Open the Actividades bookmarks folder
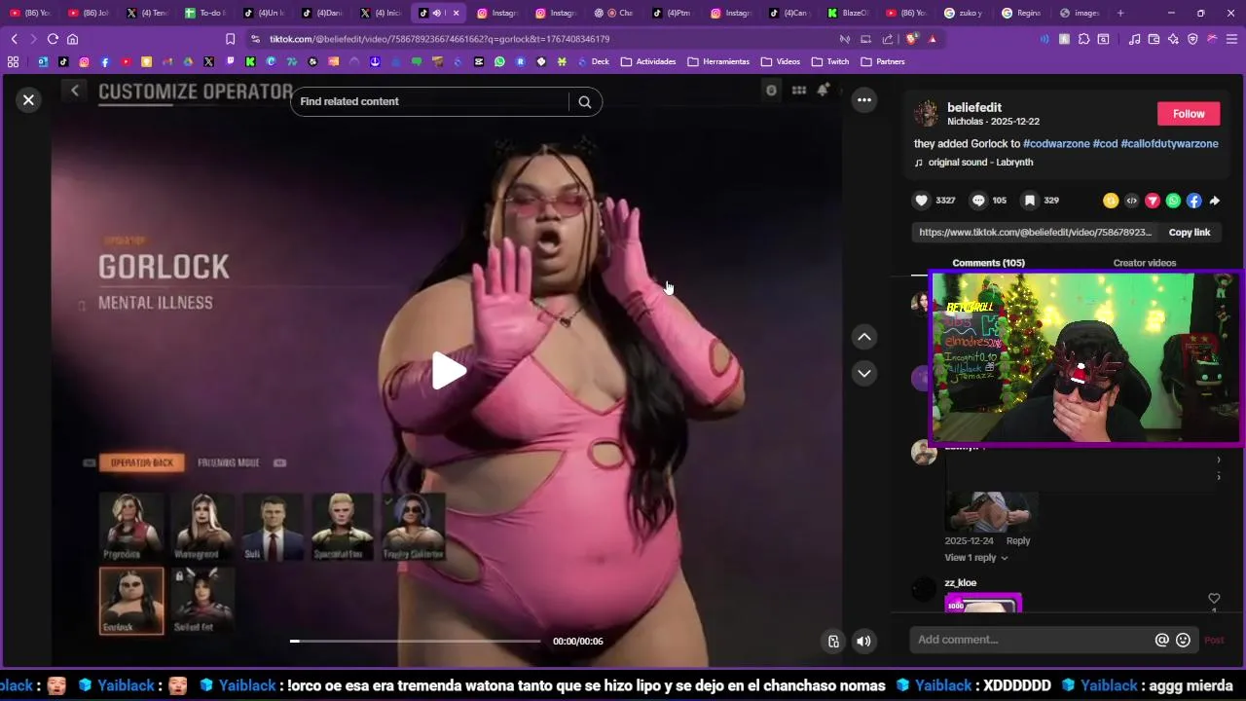Image resolution: width=1246 pixels, height=701 pixels. point(647,61)
